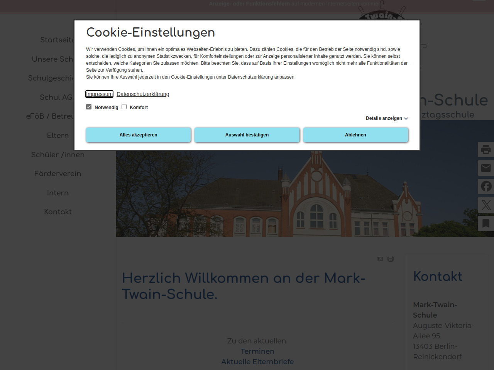Open the Terminen link
Viewport: 494px width, 370px height.
(x=257, y=351)
